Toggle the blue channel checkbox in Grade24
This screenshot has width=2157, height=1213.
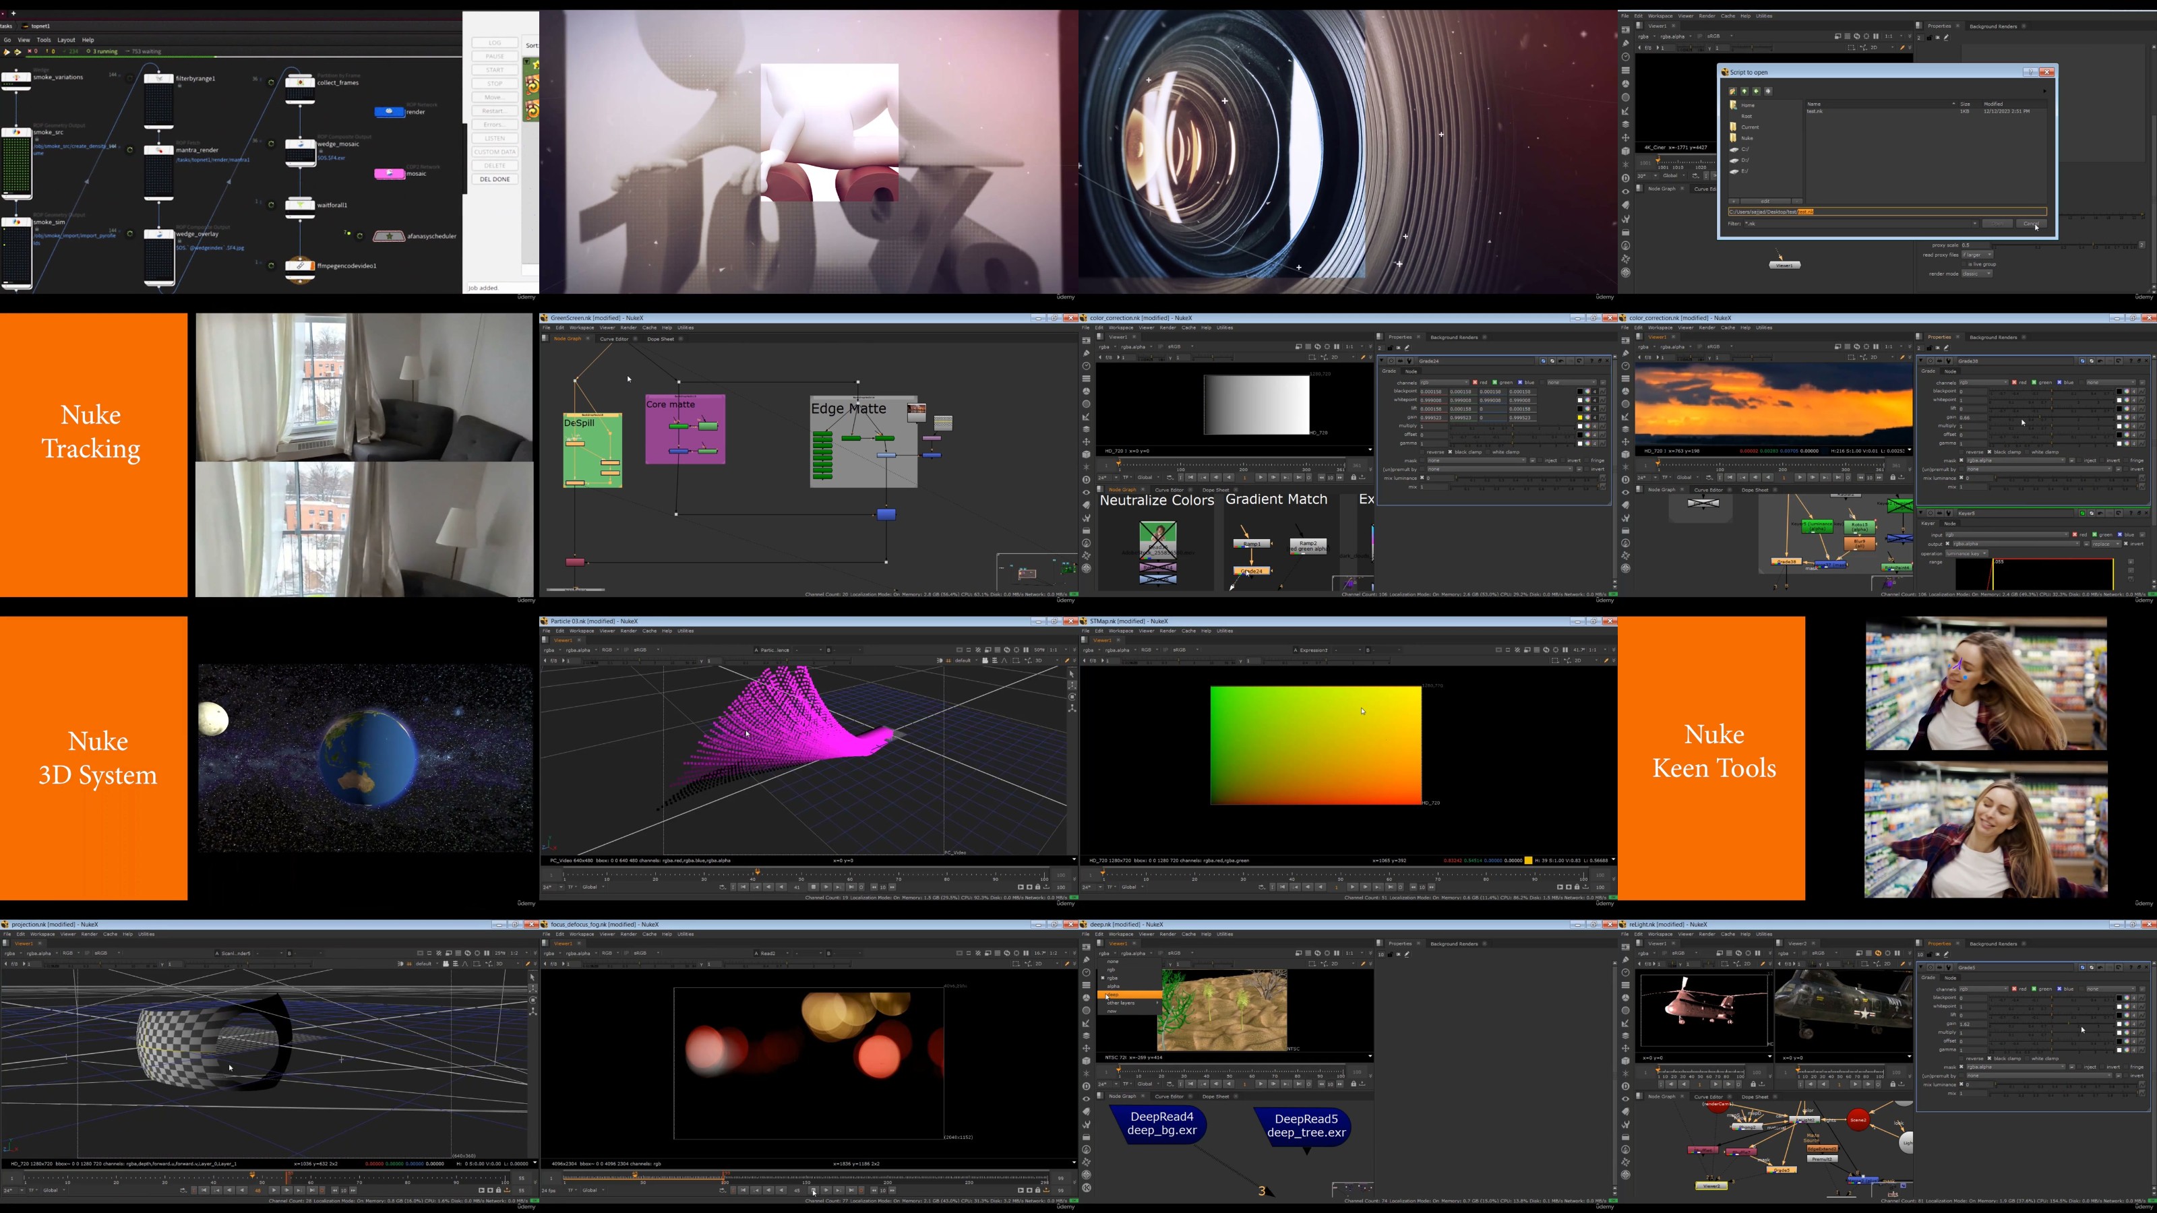1520,383
